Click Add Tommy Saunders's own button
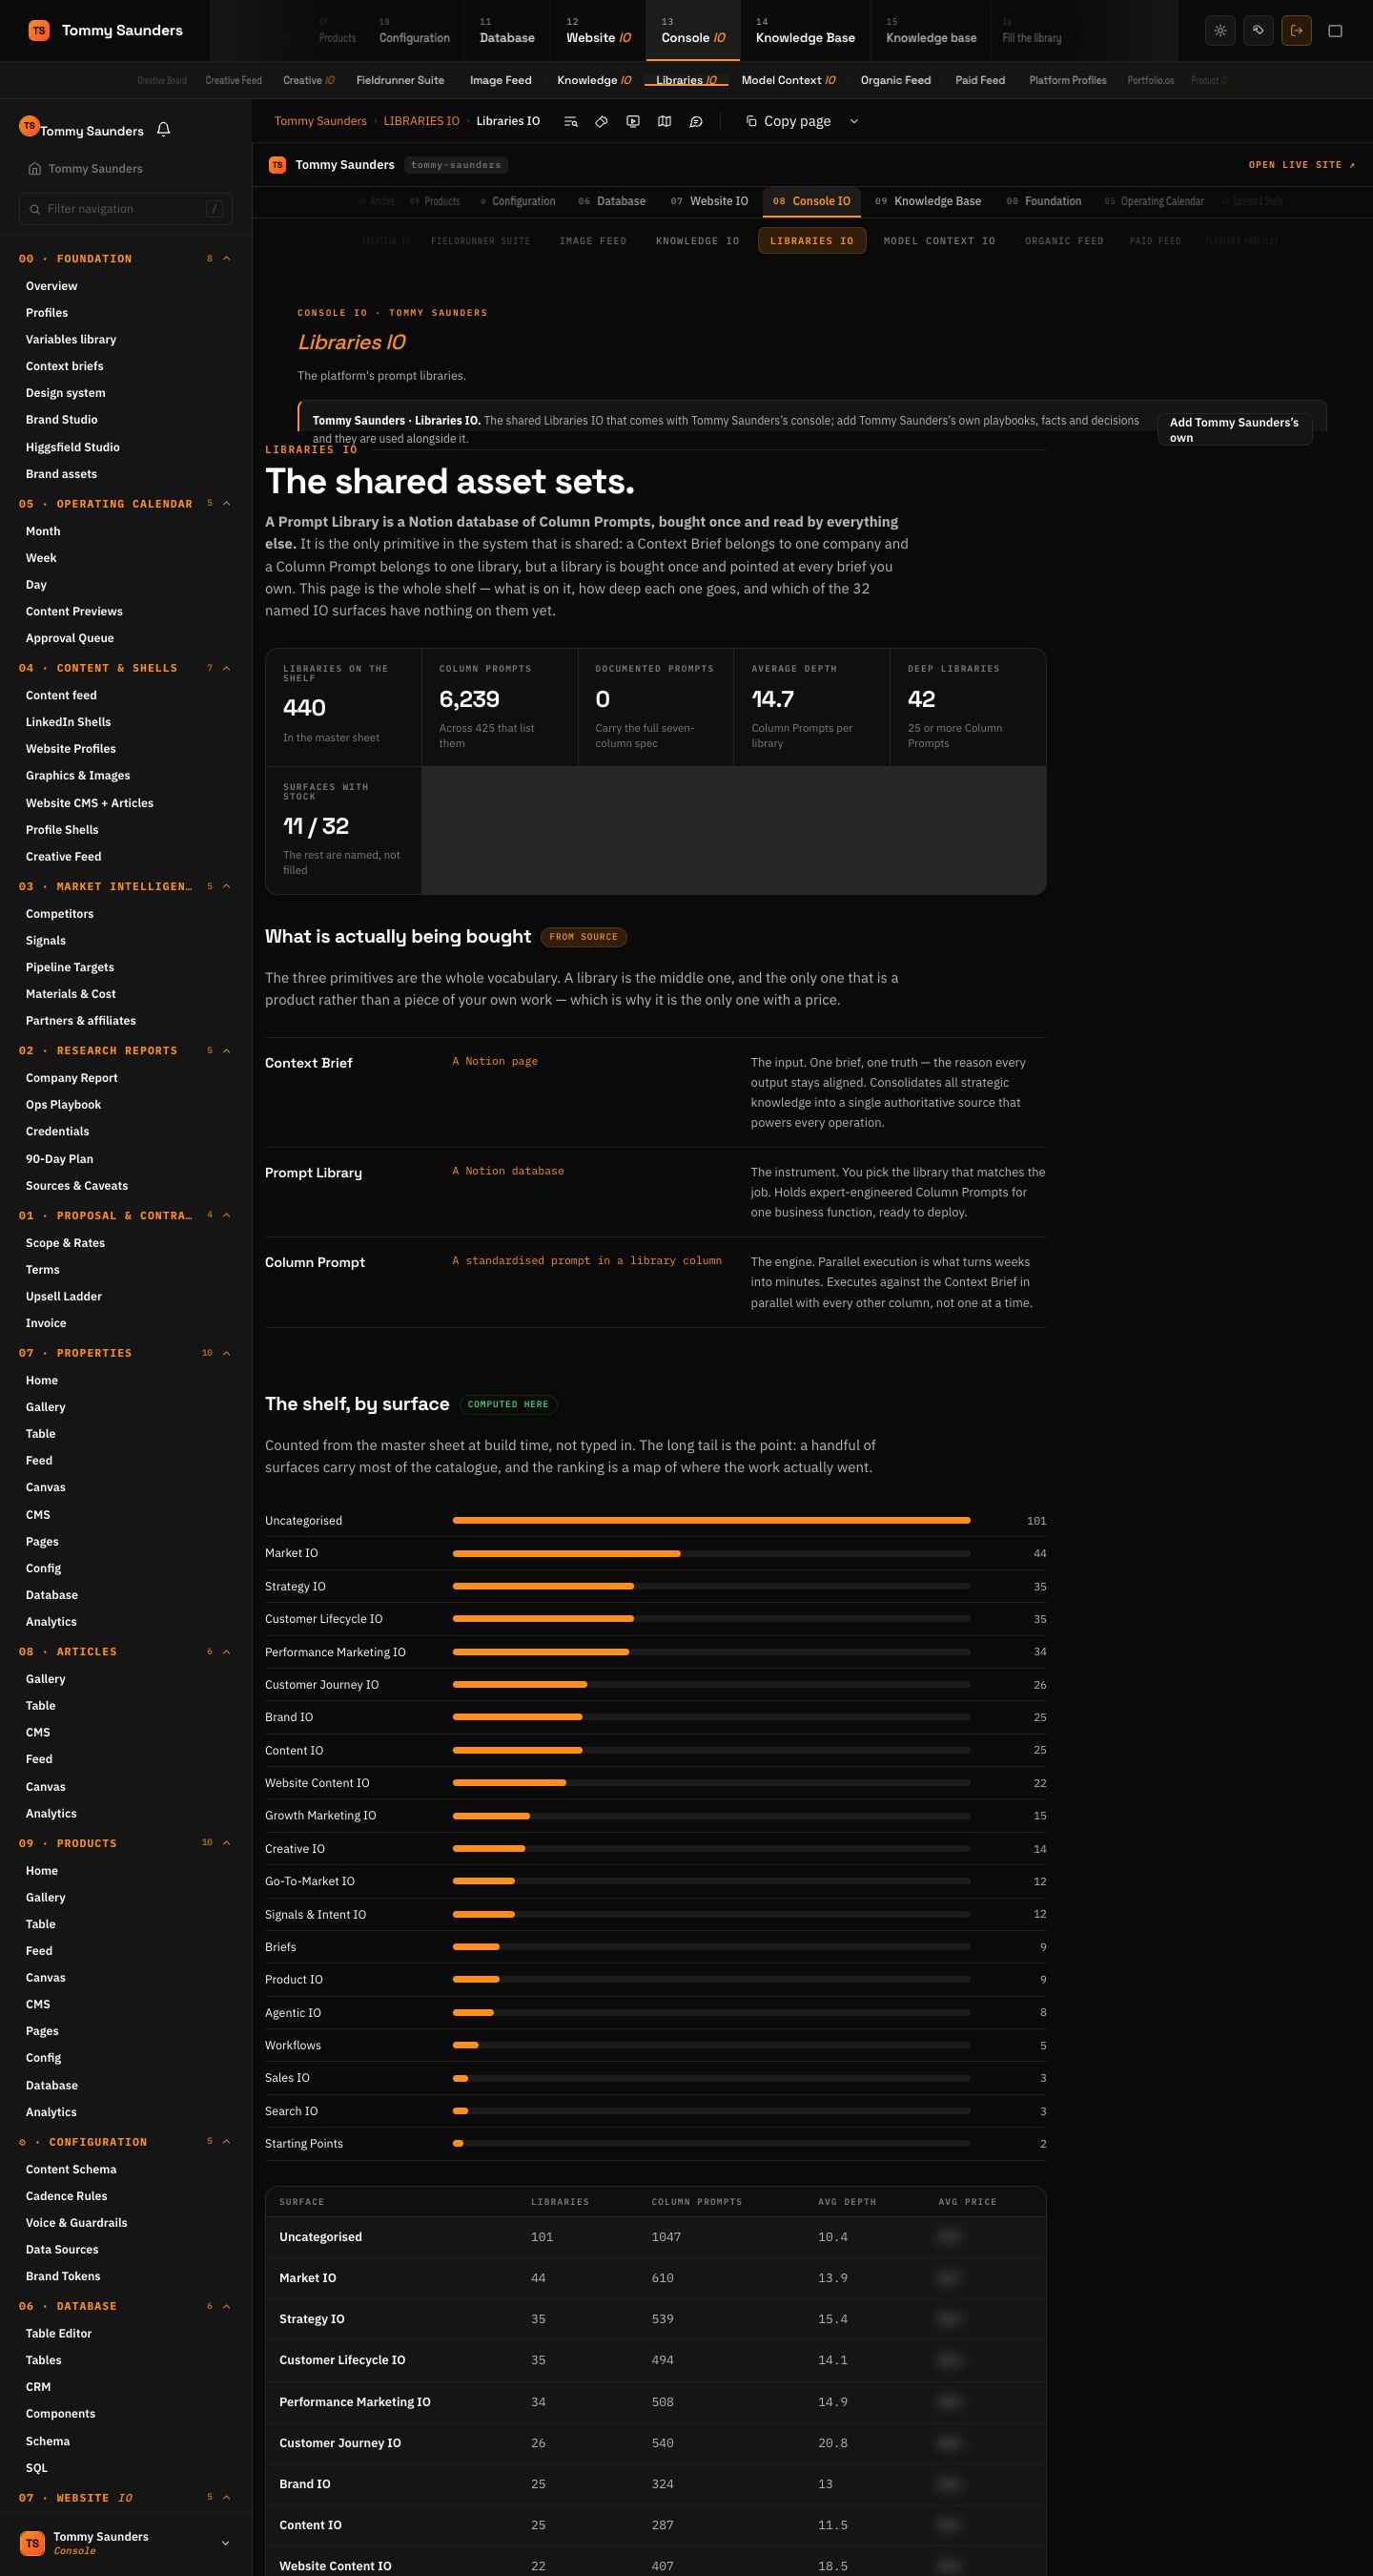 point(1234,430)
